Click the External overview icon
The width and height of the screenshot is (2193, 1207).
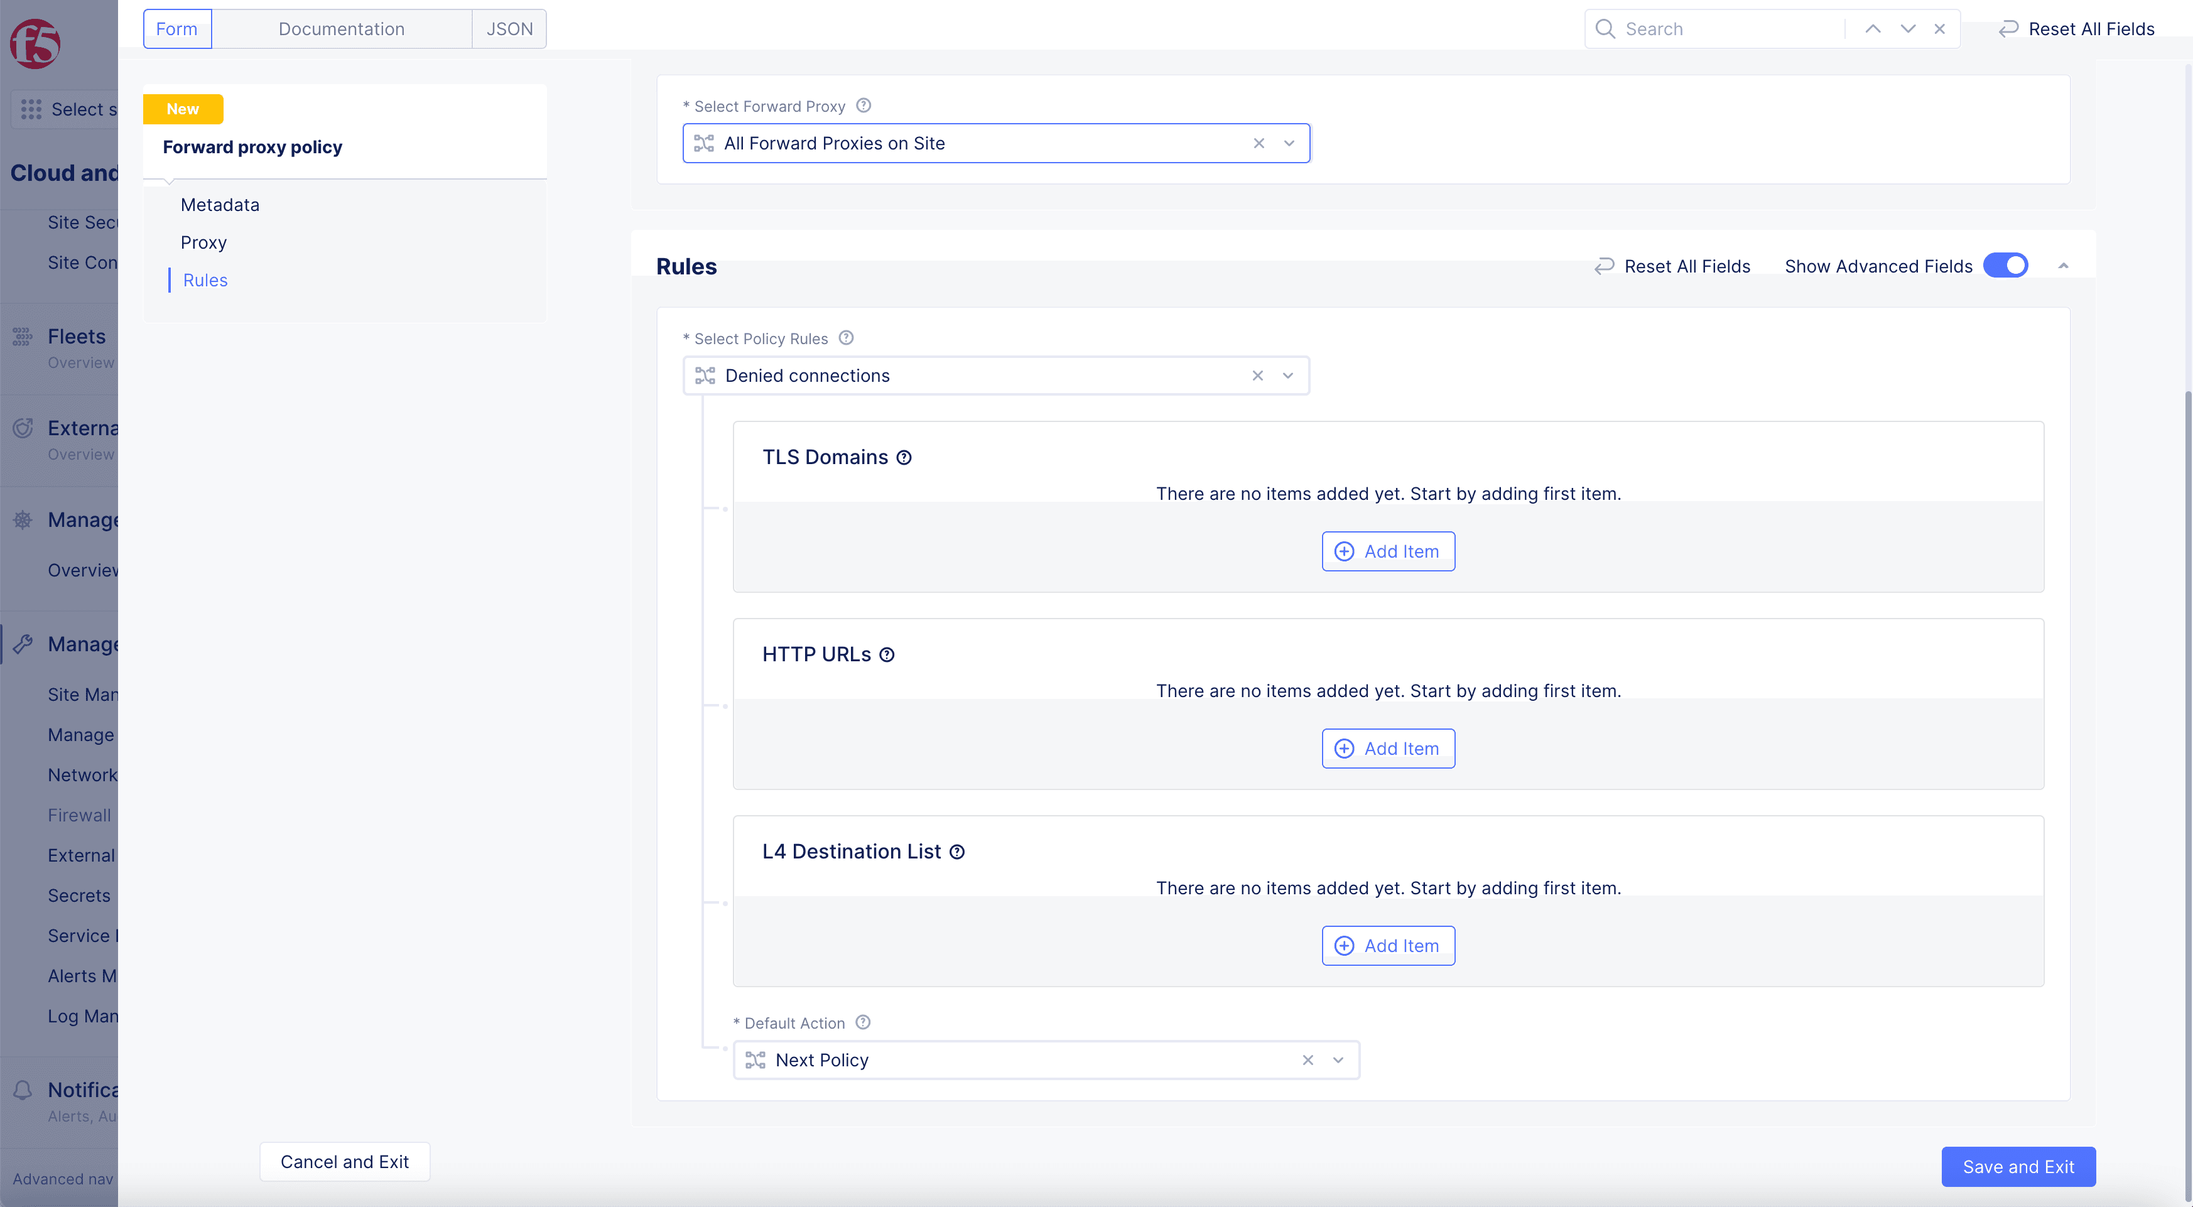pos(22,428)
